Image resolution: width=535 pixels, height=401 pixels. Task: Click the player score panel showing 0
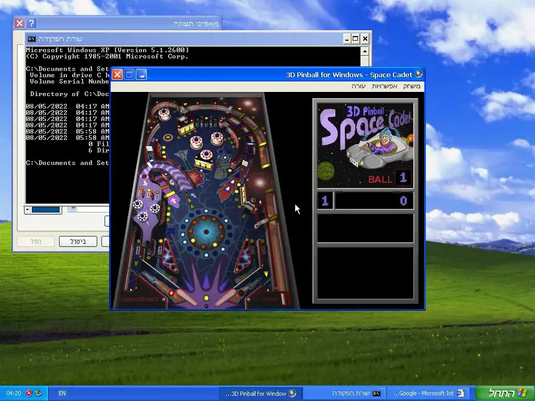pyautogui.click(x=374, y=200)
